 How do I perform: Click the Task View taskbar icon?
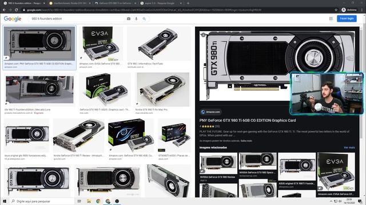[79, 201]
